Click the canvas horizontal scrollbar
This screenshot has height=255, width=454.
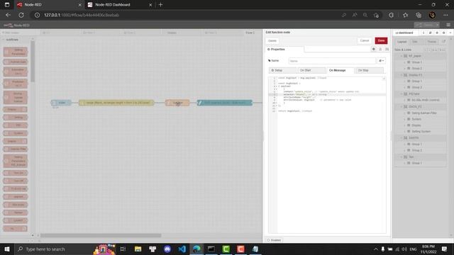click(101, 235)
